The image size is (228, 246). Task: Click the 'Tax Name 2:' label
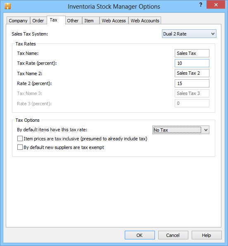(30, 73)
